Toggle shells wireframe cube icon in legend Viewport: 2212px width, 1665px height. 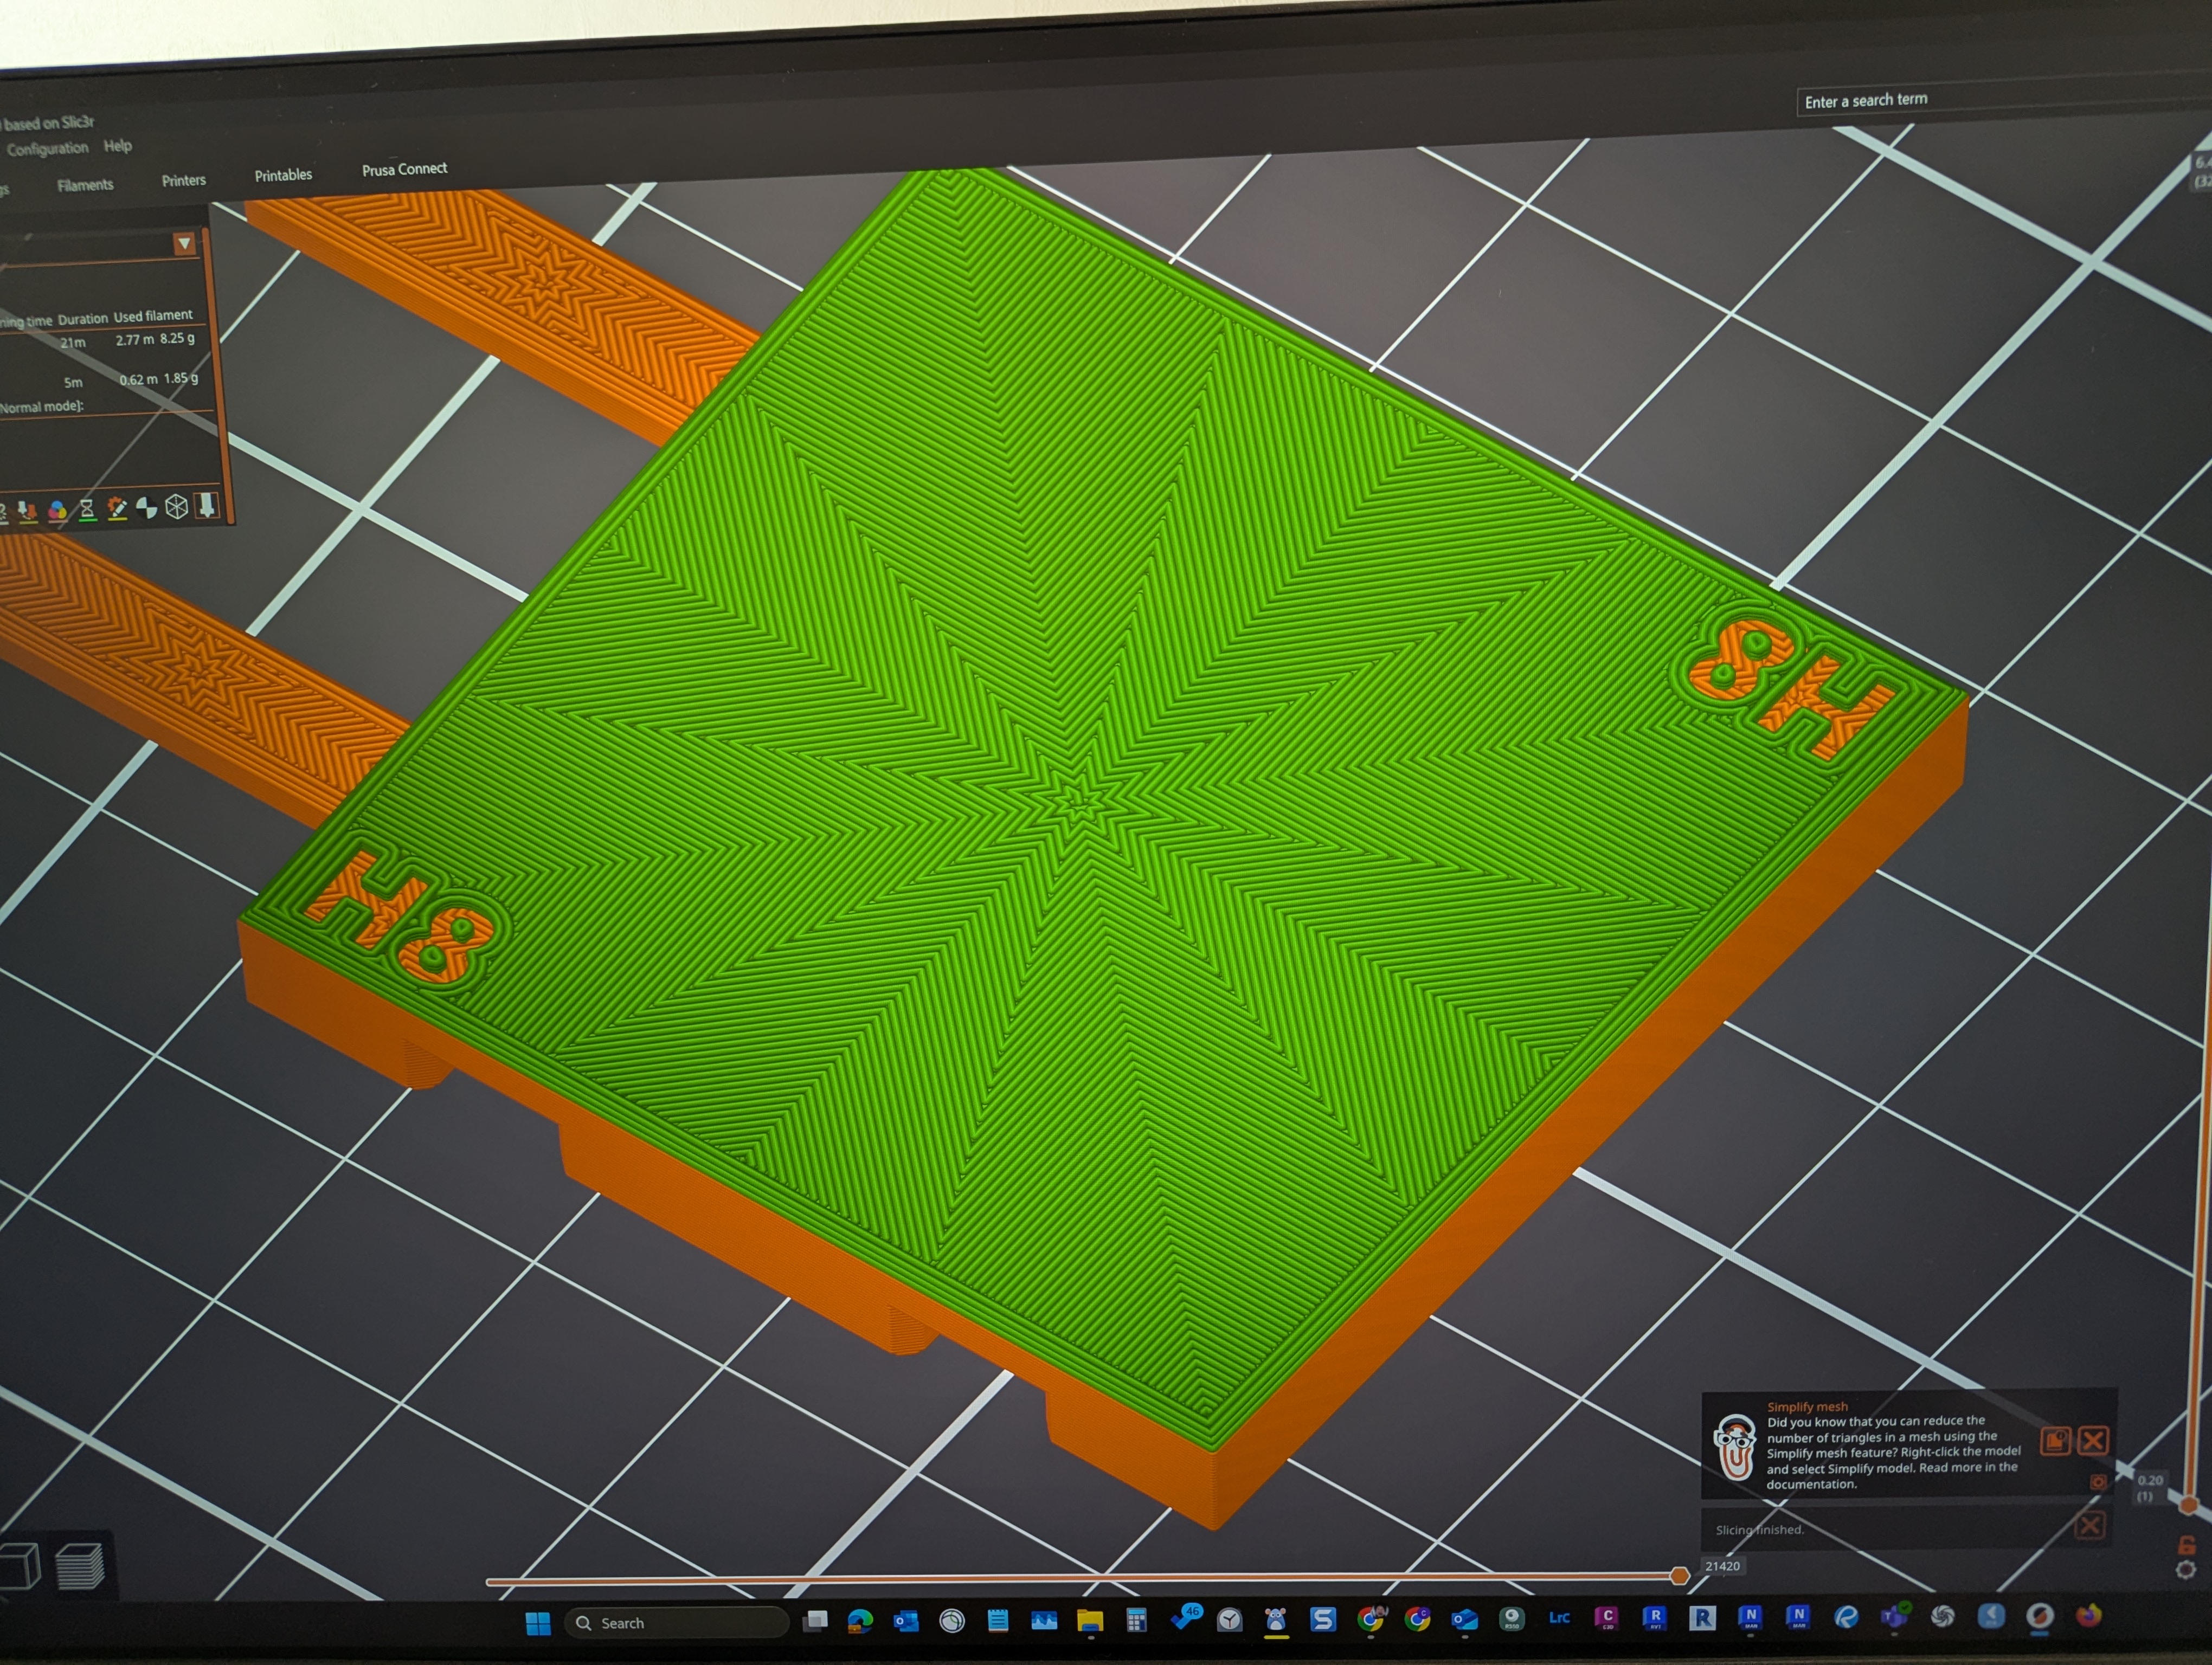pyautogui.click(x=177, y=507)
